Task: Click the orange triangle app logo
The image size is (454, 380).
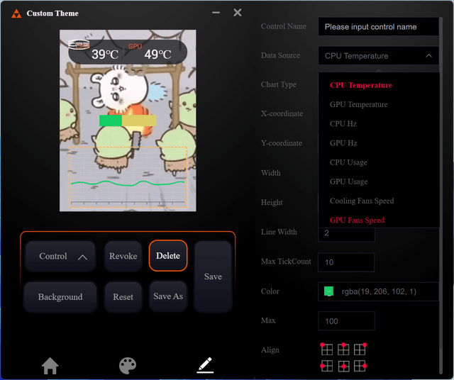Action: click(x=16, y=13)
